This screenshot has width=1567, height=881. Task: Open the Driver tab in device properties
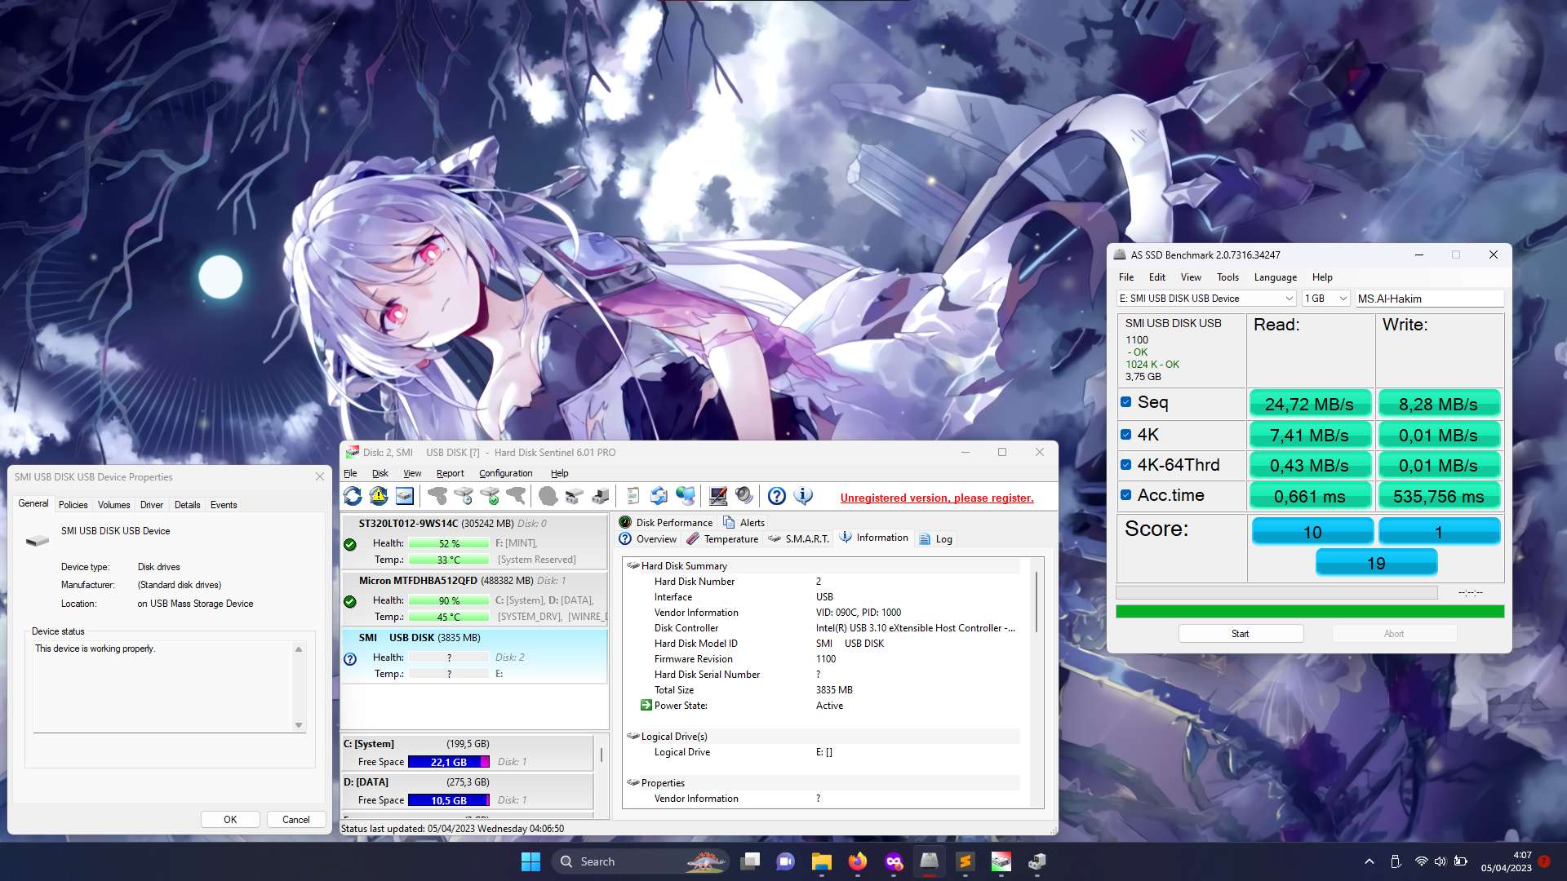(152, 505)
